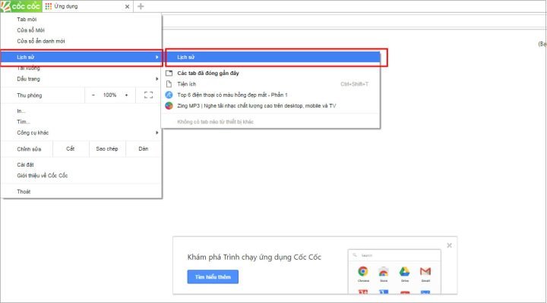Image resolution: width=547 pixels, height=303 pixels.
Task: Click the Ctrl+Shift+T shortcut text
Action: 355,84
